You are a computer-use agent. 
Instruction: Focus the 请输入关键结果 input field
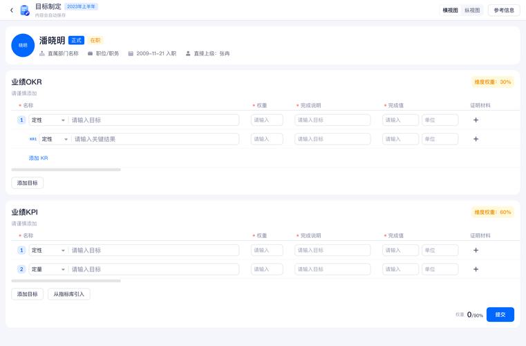tap(156, 138)
